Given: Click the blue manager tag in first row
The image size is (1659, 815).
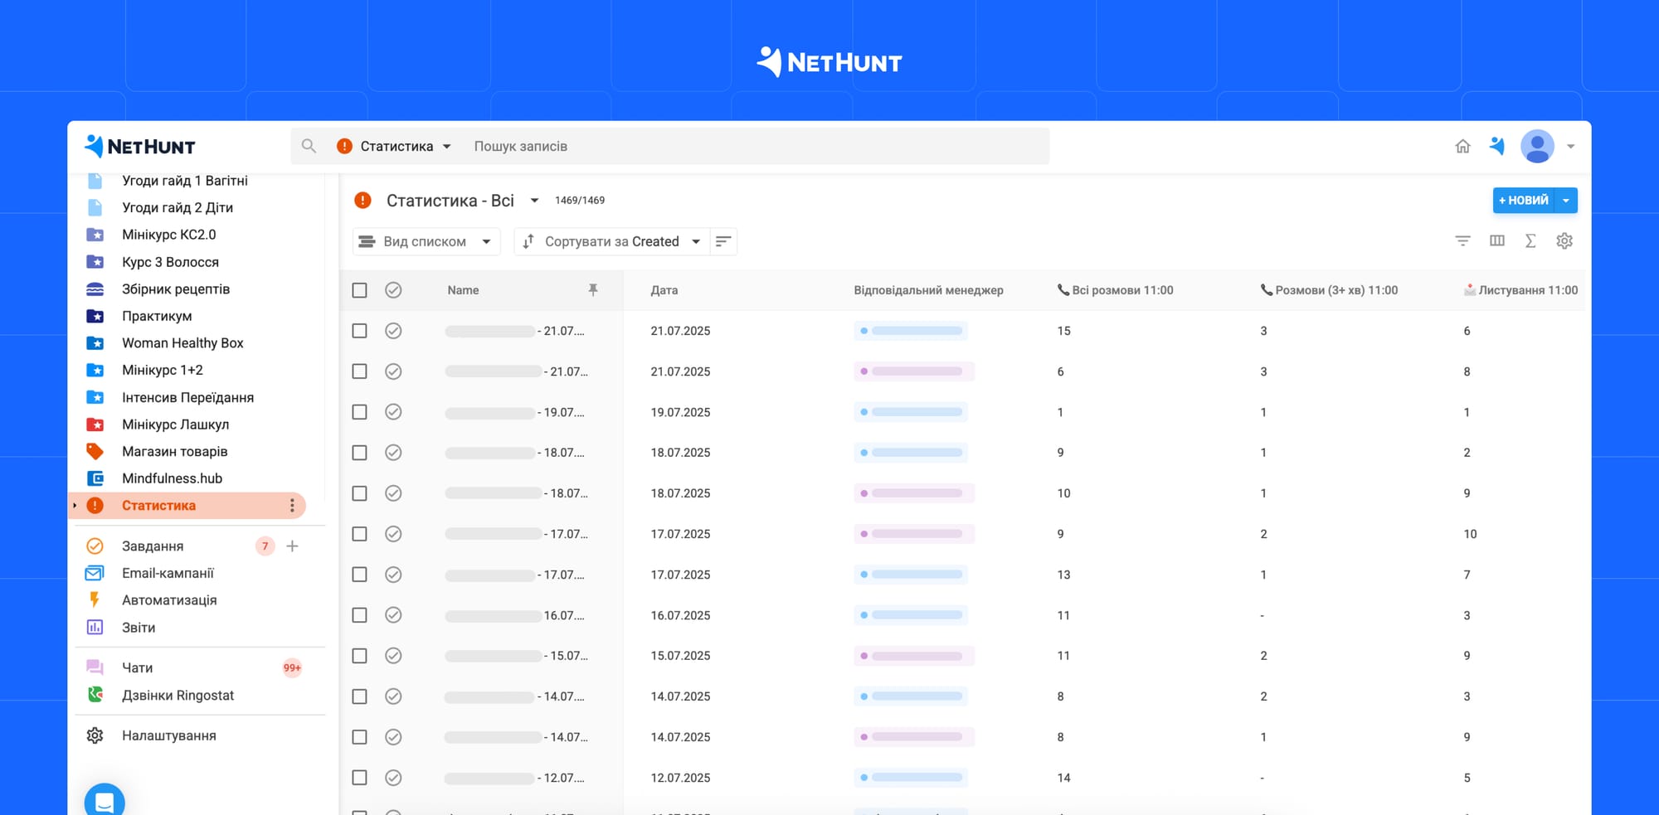Looking at the screenshot, I should tap(911, 331).
